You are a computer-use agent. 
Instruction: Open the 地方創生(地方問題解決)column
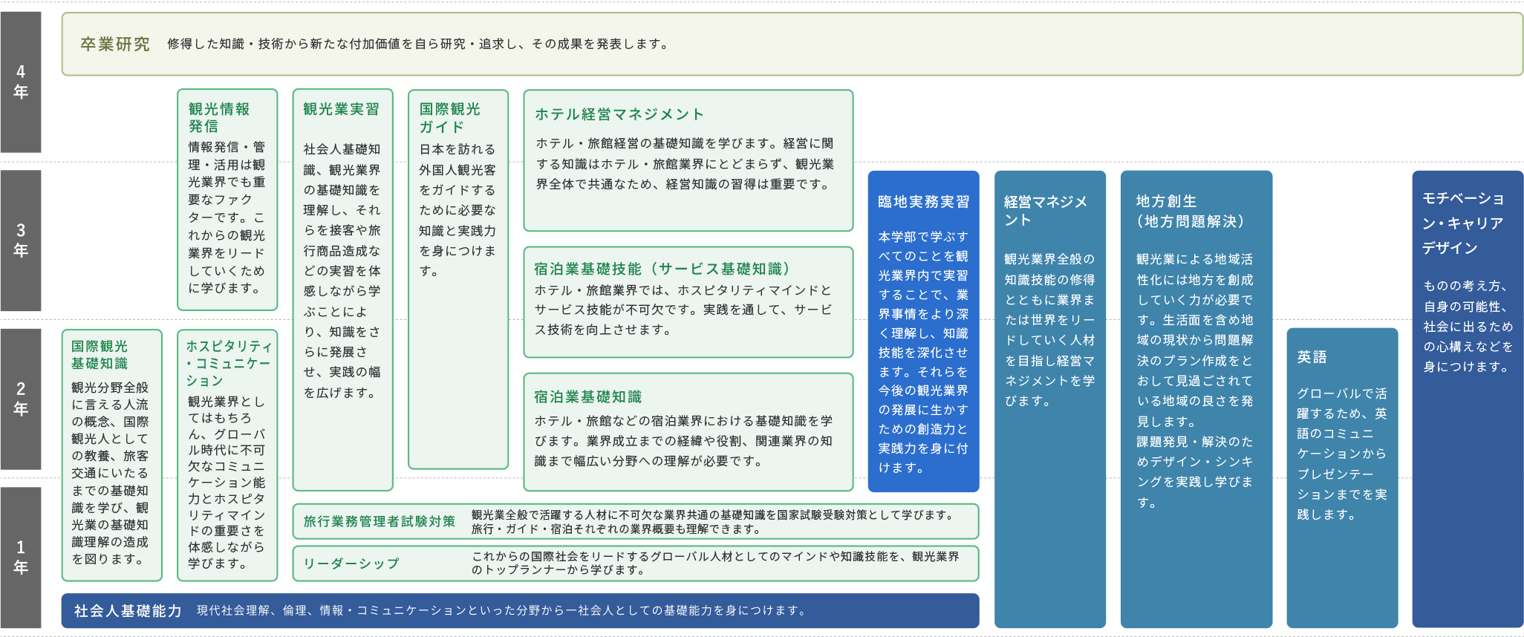(1196, 399)
